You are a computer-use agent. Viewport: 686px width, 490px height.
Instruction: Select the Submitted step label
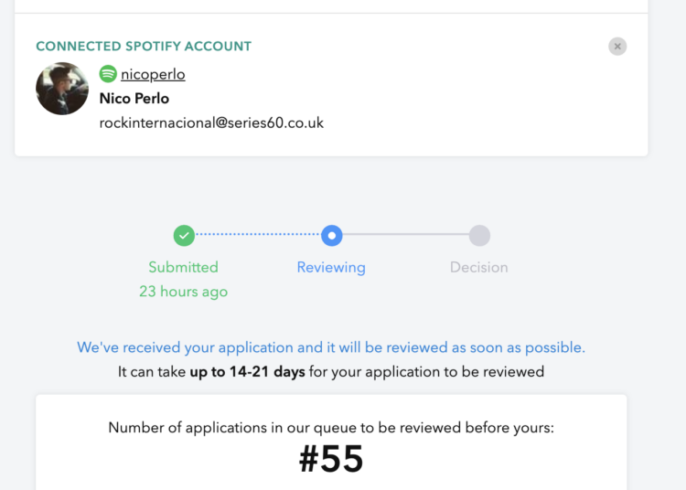point(183,267)
